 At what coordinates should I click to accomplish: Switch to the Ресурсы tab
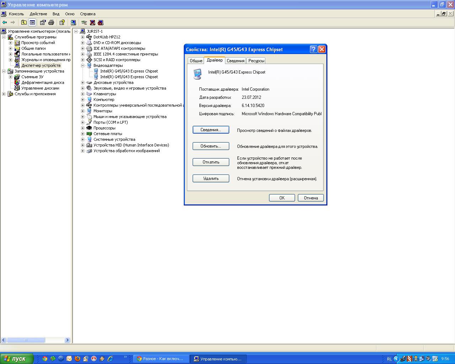pyautogui.click(x=256, y=61)
